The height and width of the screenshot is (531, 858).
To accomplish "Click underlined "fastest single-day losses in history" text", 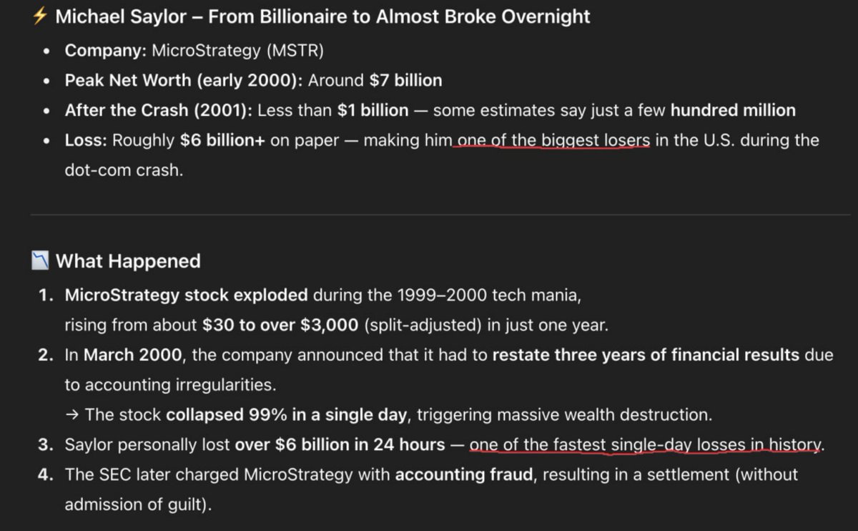I will (x=646, y=445).
